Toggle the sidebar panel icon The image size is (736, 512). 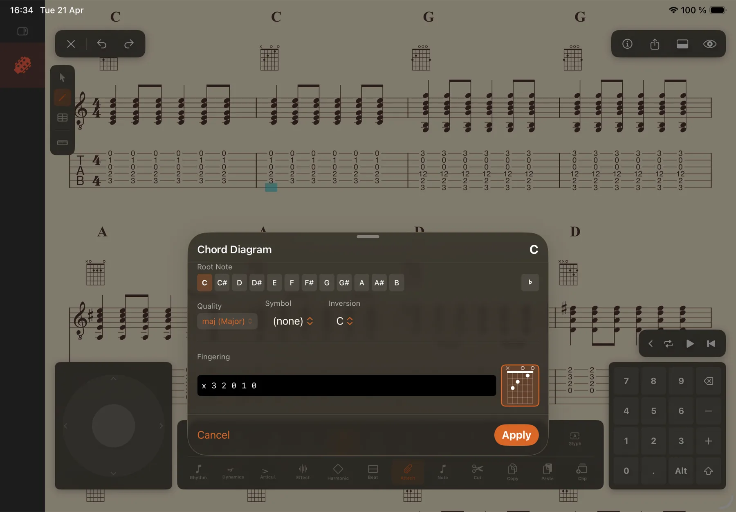(22, 32)
